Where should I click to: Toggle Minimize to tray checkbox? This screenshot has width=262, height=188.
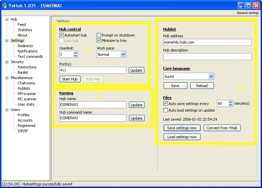(99, 41)
